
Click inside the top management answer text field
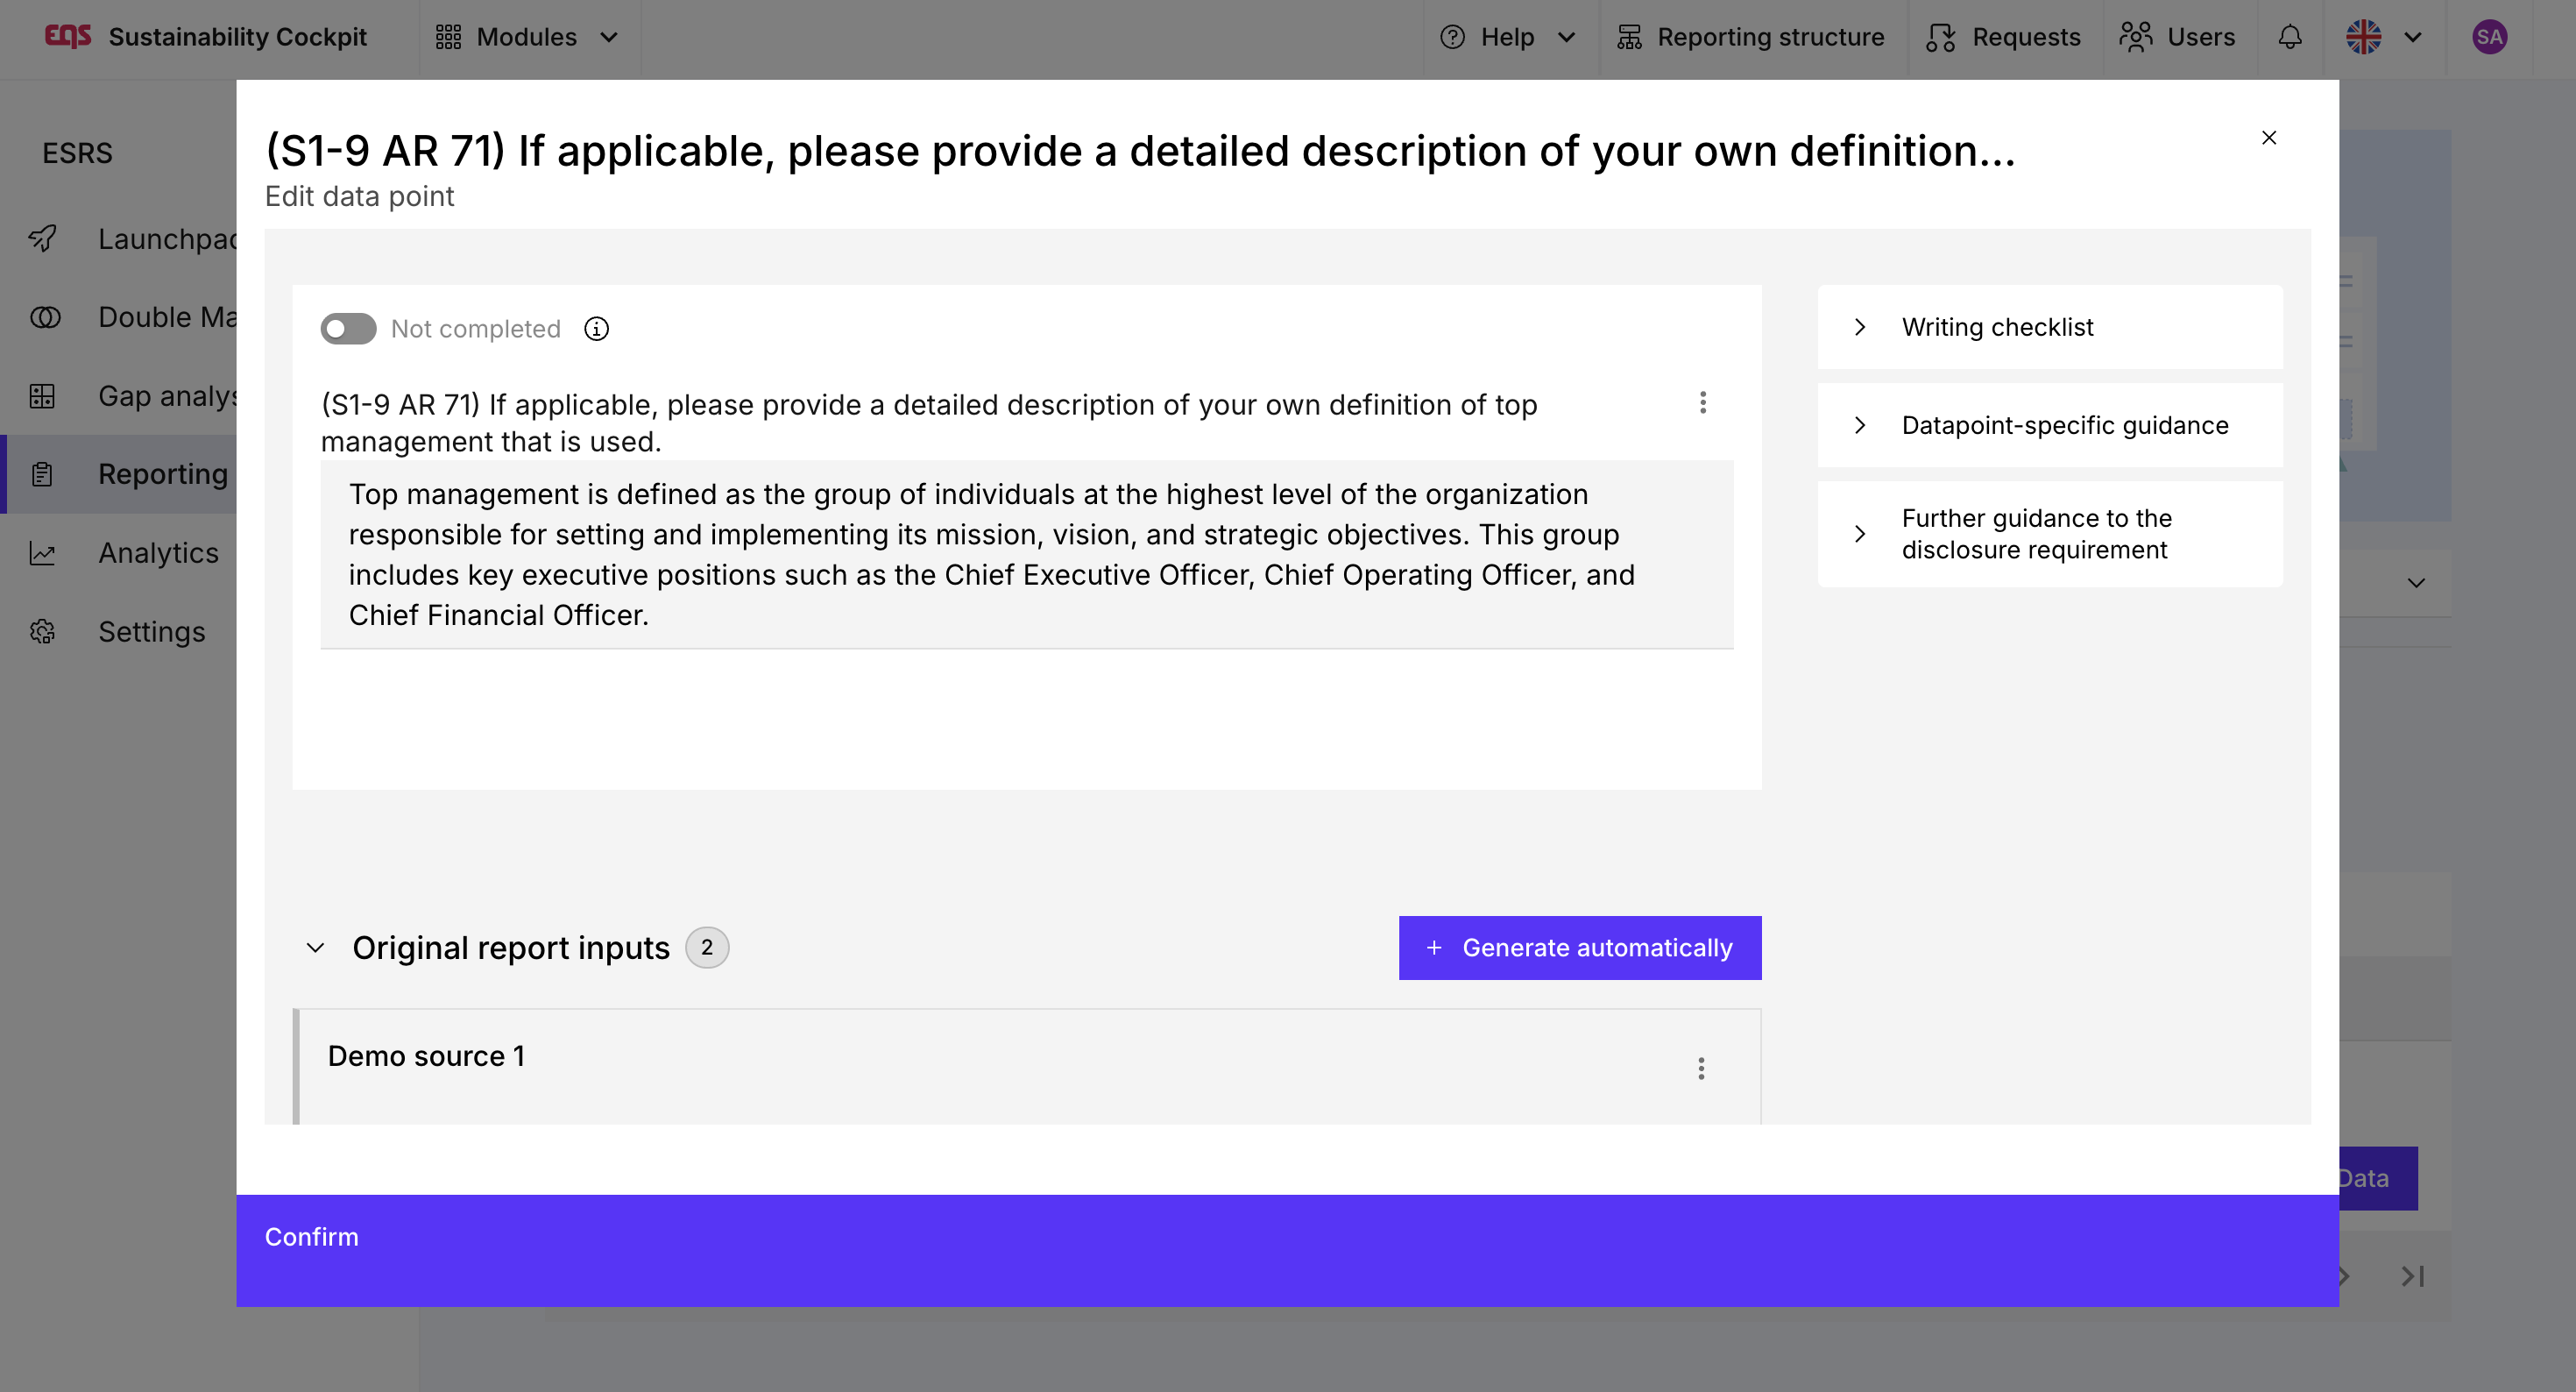tap(1025, 553)
